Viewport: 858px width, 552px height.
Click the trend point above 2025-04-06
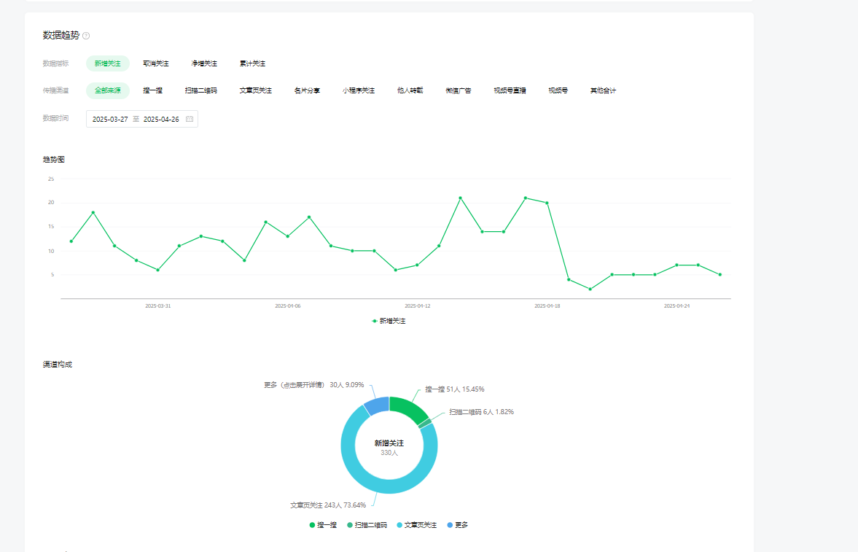pos(288,236)
